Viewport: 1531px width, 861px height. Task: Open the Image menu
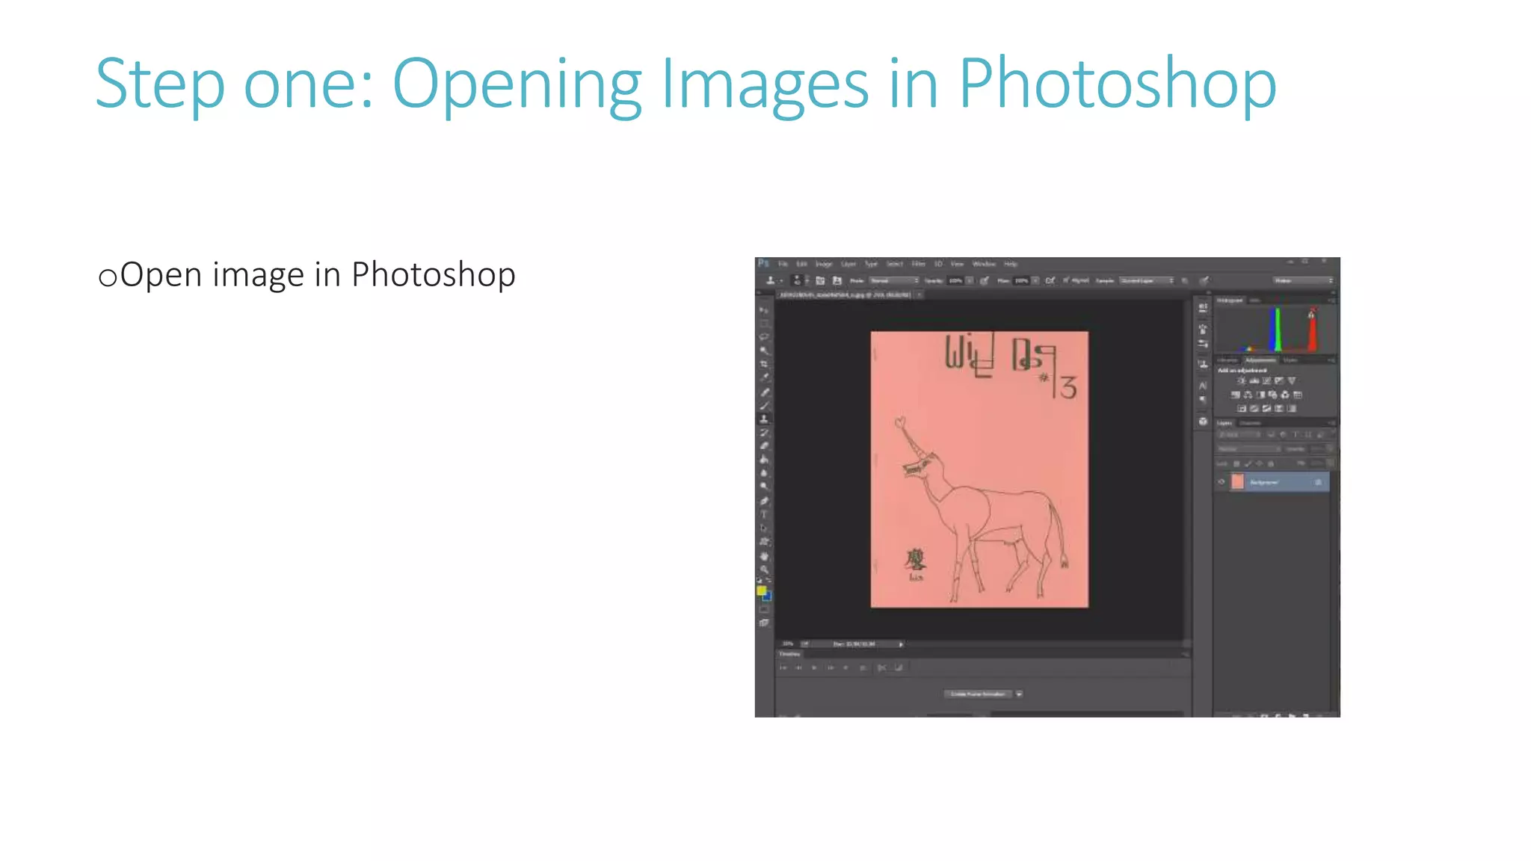click(824, 264)
